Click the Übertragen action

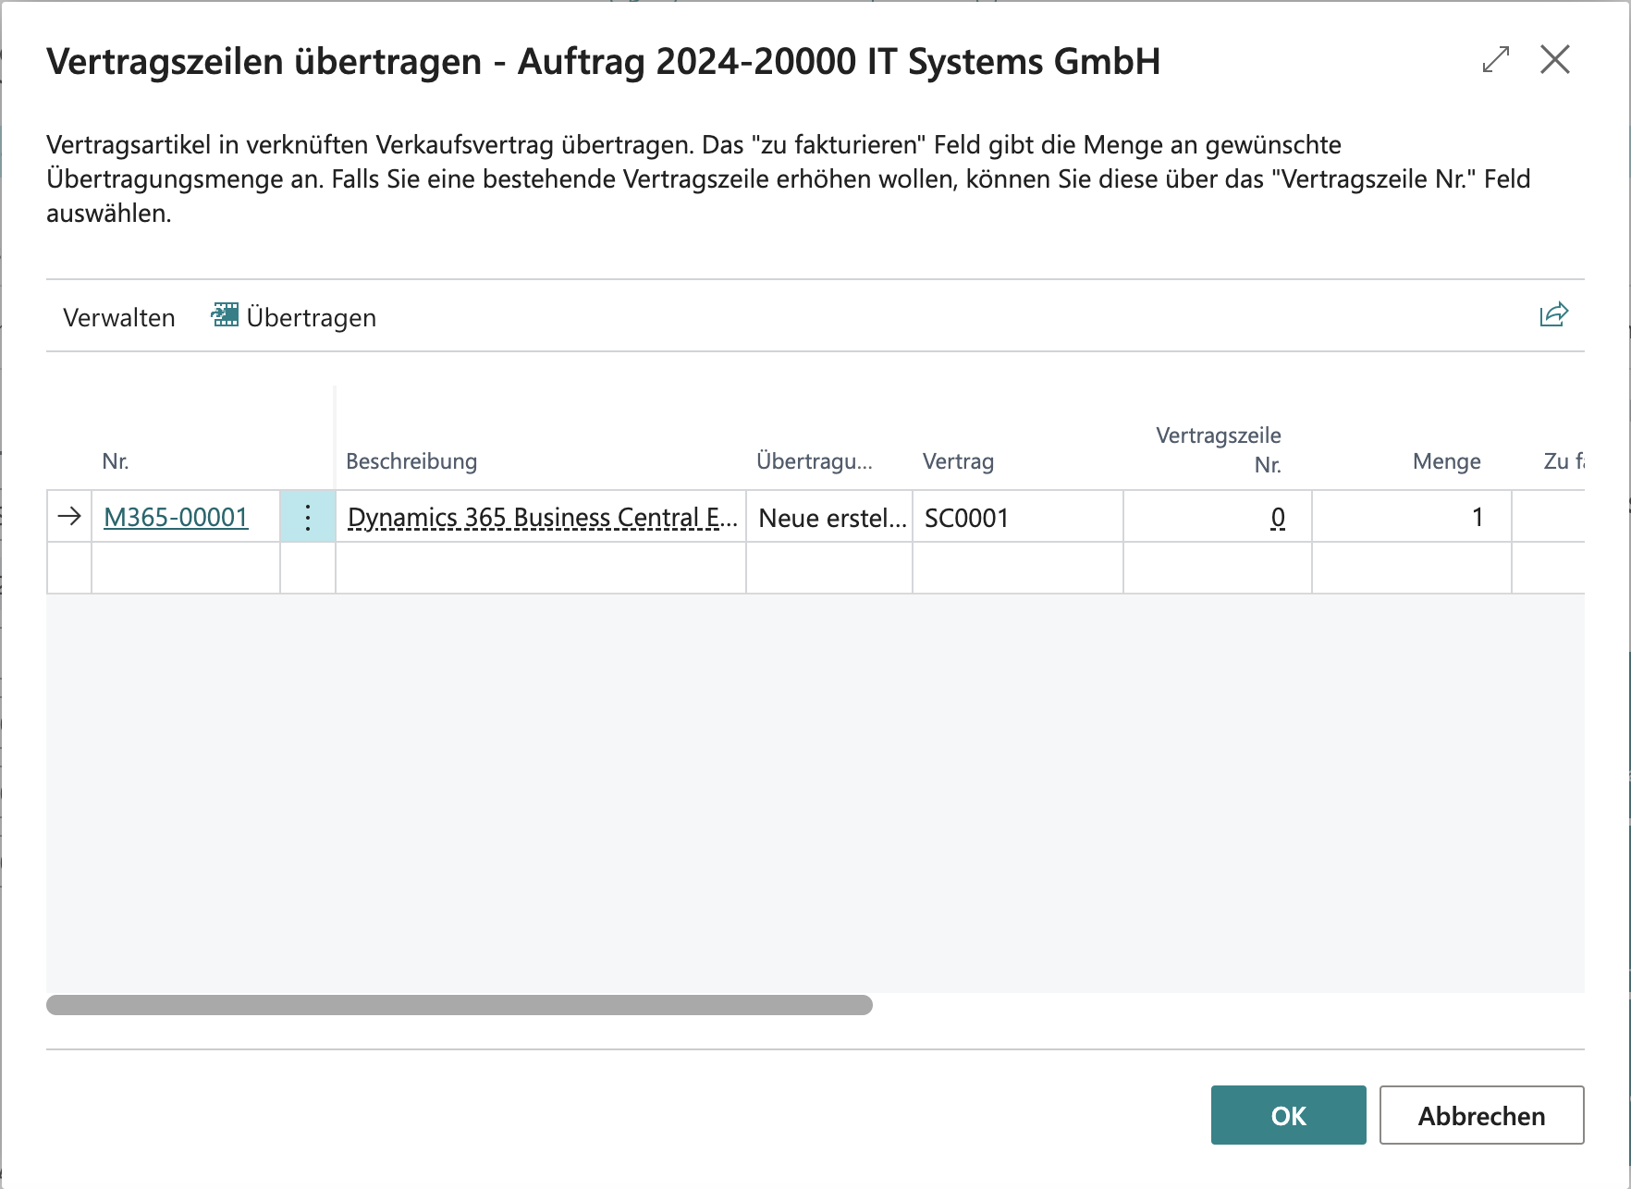tap(294, 317)
